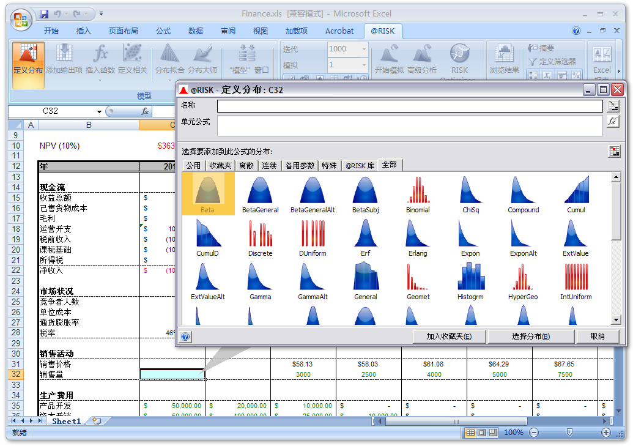
Task: Pick the GammaAlt distribution
Action: (x=313, y=281)
